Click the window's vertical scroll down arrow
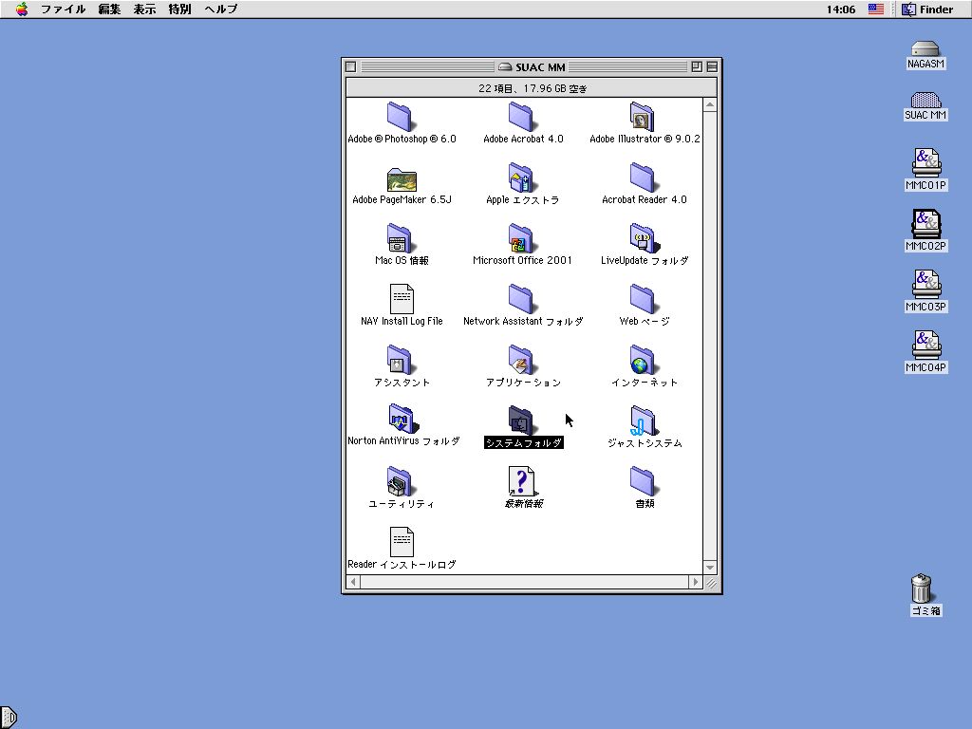 [x=710, y=568]
